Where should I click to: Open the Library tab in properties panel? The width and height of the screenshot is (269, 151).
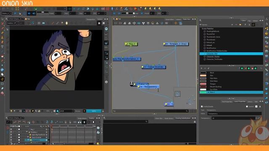pos(250,102)
